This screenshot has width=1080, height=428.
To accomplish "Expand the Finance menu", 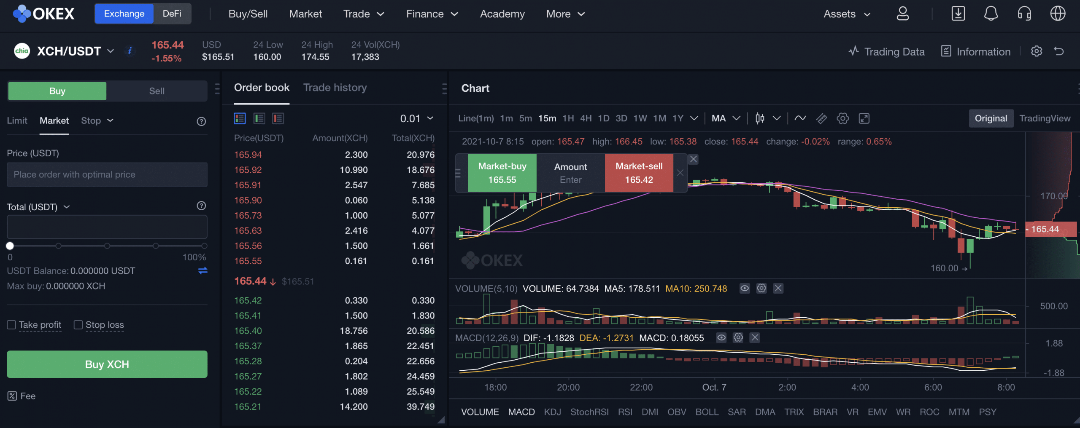I will click(x=432, y=14).
